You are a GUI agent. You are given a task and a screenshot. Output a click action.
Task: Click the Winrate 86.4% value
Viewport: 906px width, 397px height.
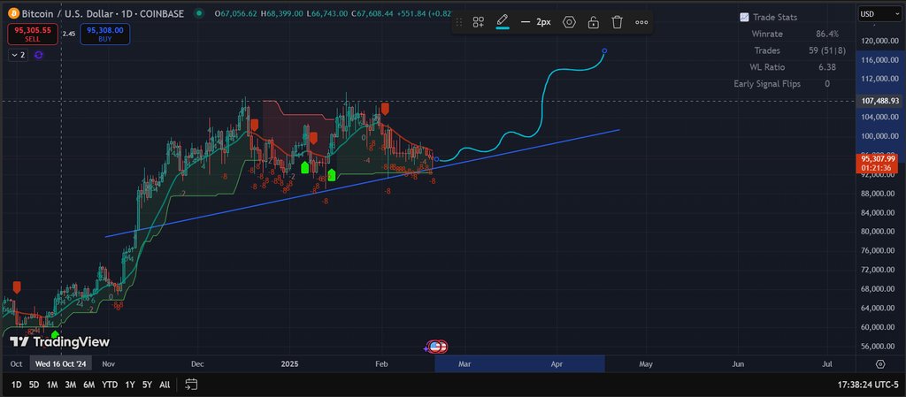[x=827, y=34]
